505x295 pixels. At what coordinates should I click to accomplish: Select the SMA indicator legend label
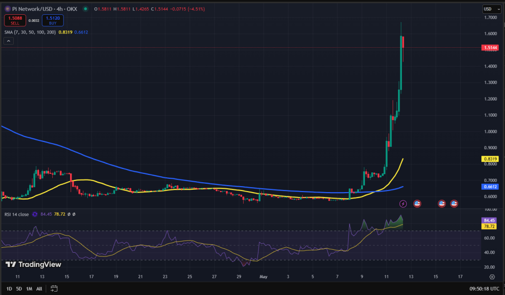30,32
